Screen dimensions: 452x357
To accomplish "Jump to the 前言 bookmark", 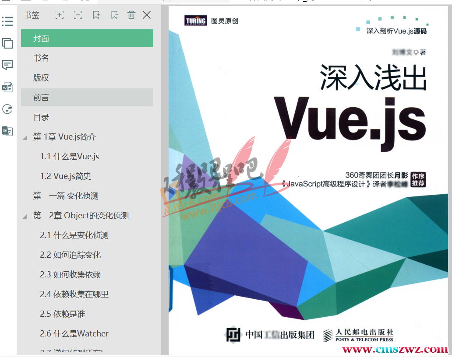I will click(x=41, y=98).
